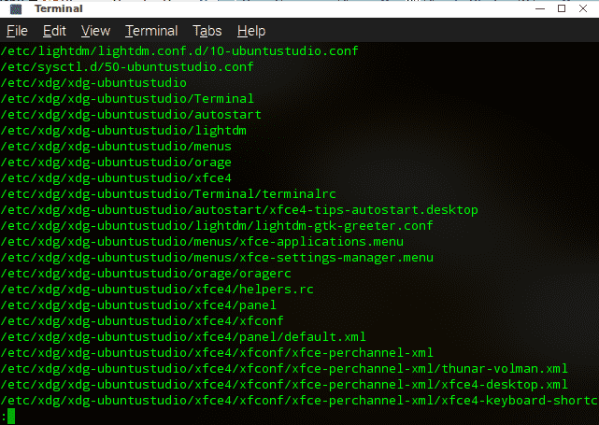Open the View menu
Image resolution: width=599 pixels, height=425 pixels.
click(x=95, y=31)
